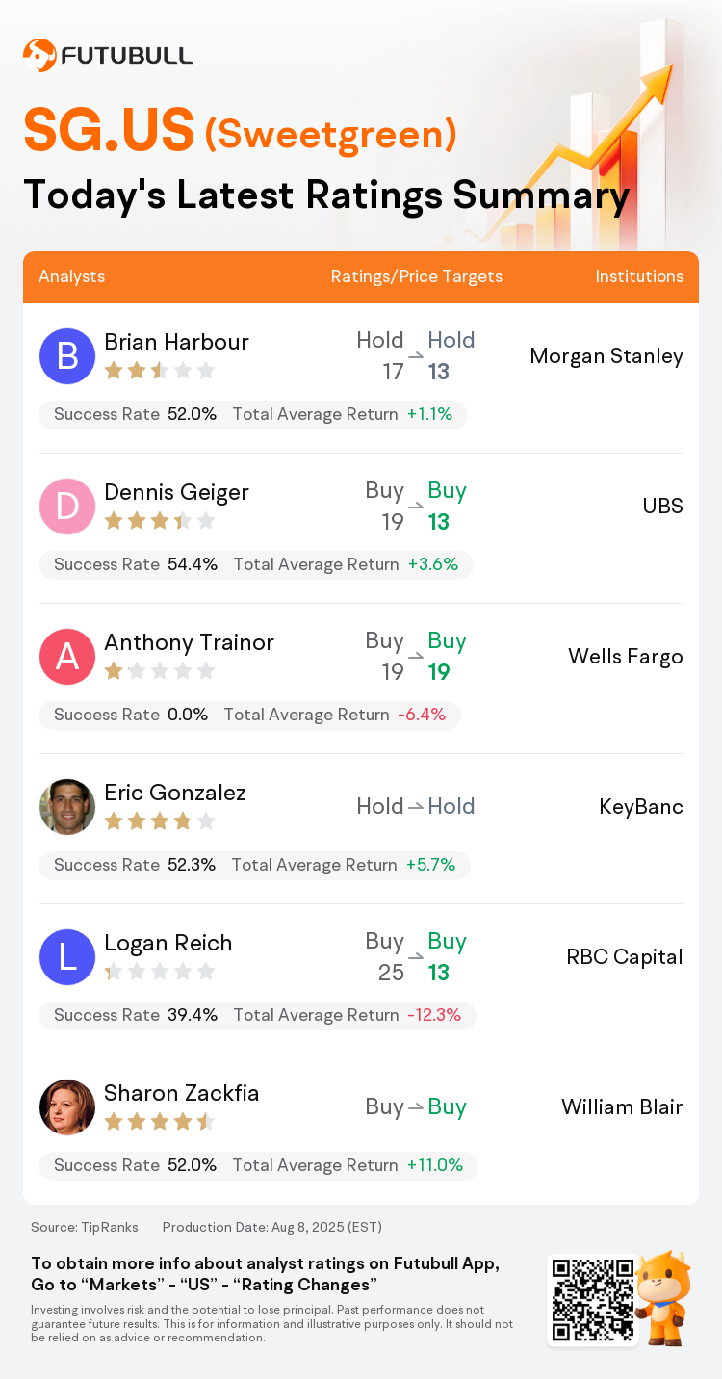The image size is (722, 1379).
Task: Open the Morgan Stanley institution link
Action: pos(606,356)
